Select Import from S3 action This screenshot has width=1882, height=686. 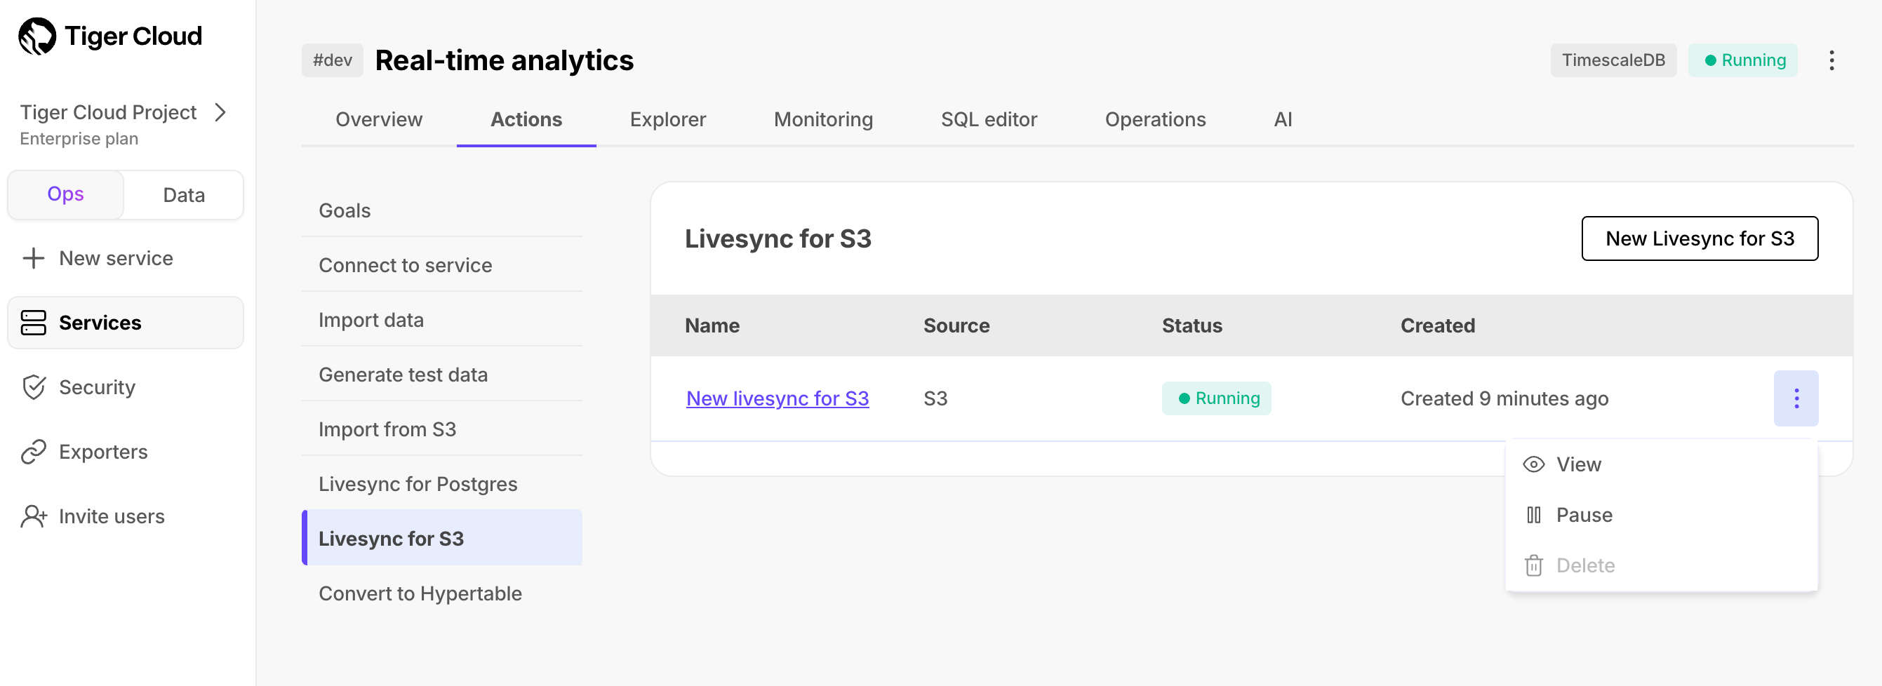point(442,429)
